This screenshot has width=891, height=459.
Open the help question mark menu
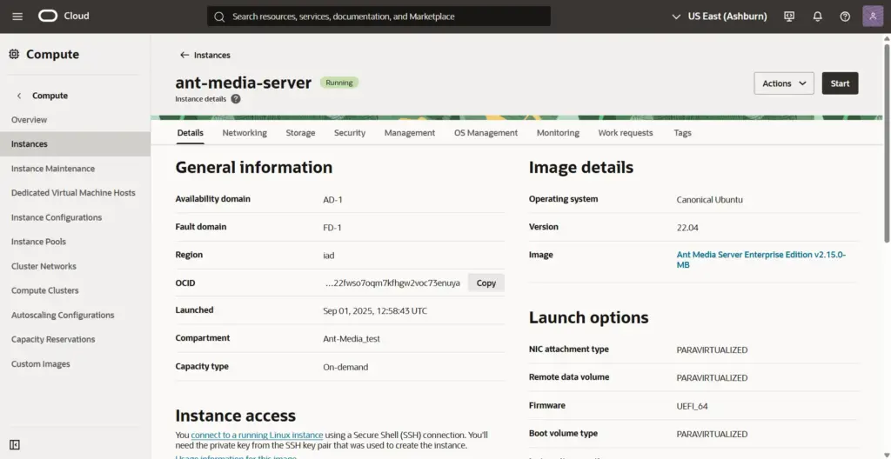click(845, 17)
